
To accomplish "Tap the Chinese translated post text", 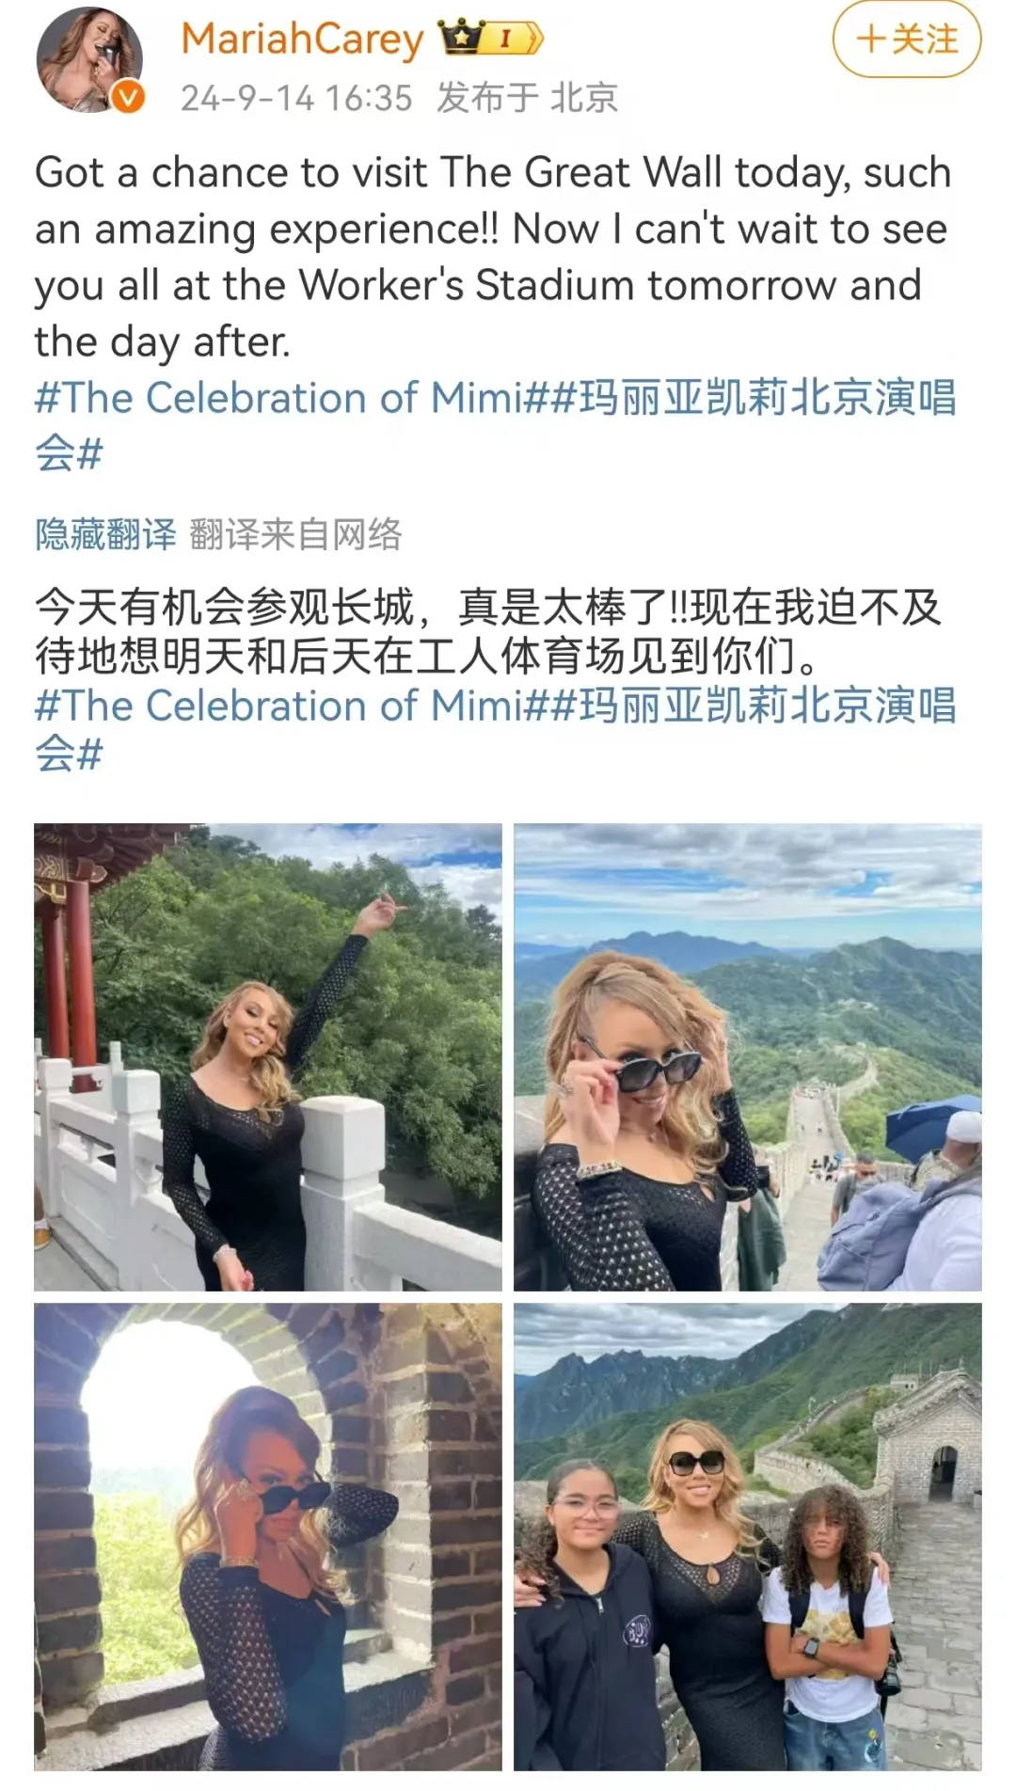I will click(x=488, y=632).
